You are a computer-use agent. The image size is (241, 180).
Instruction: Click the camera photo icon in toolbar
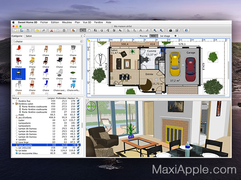tap(170, 30)
